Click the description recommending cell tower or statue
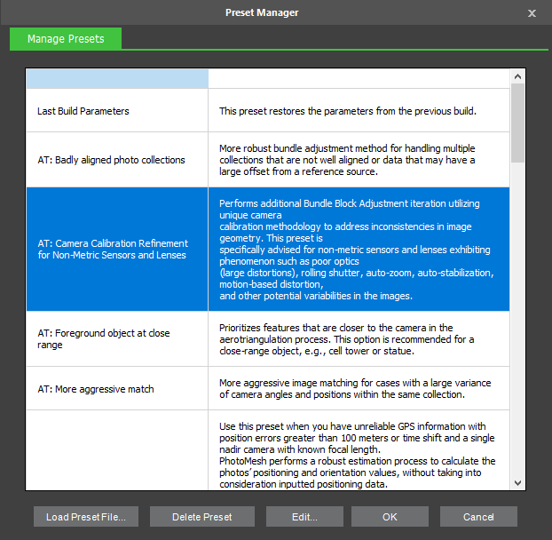552x540 pixels. 347,338
